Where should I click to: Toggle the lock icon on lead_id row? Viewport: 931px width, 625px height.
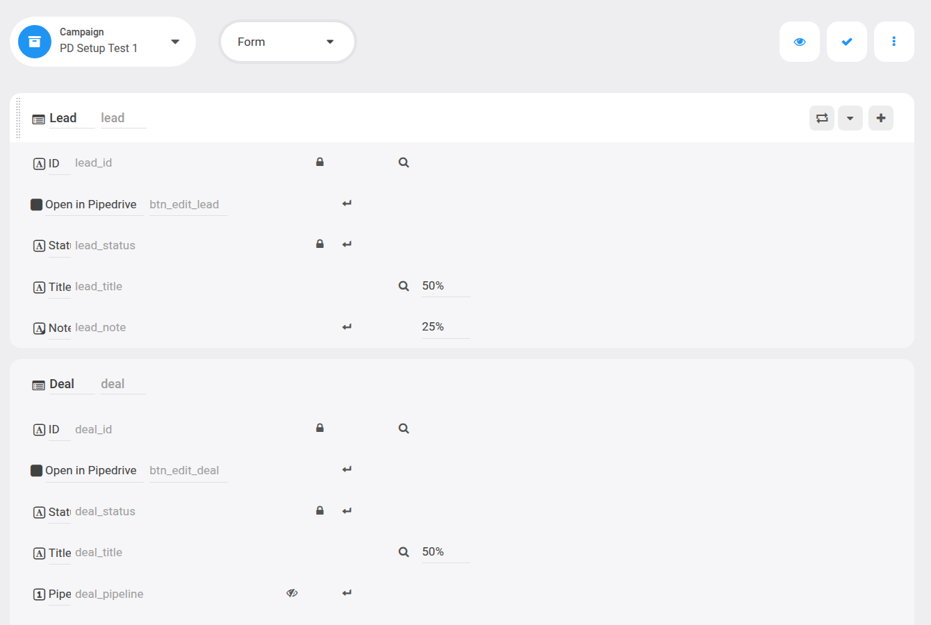pyautogui.click(x=320, y=162)
